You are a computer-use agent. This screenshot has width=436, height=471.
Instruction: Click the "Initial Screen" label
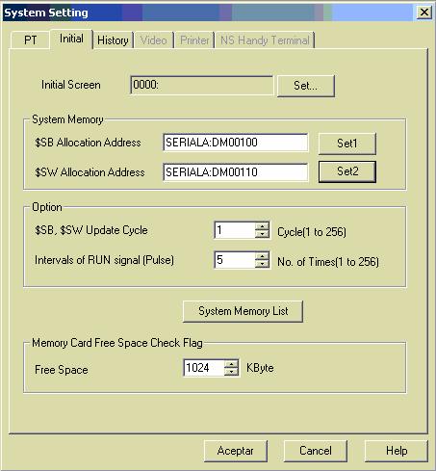[x=71, y=85]
